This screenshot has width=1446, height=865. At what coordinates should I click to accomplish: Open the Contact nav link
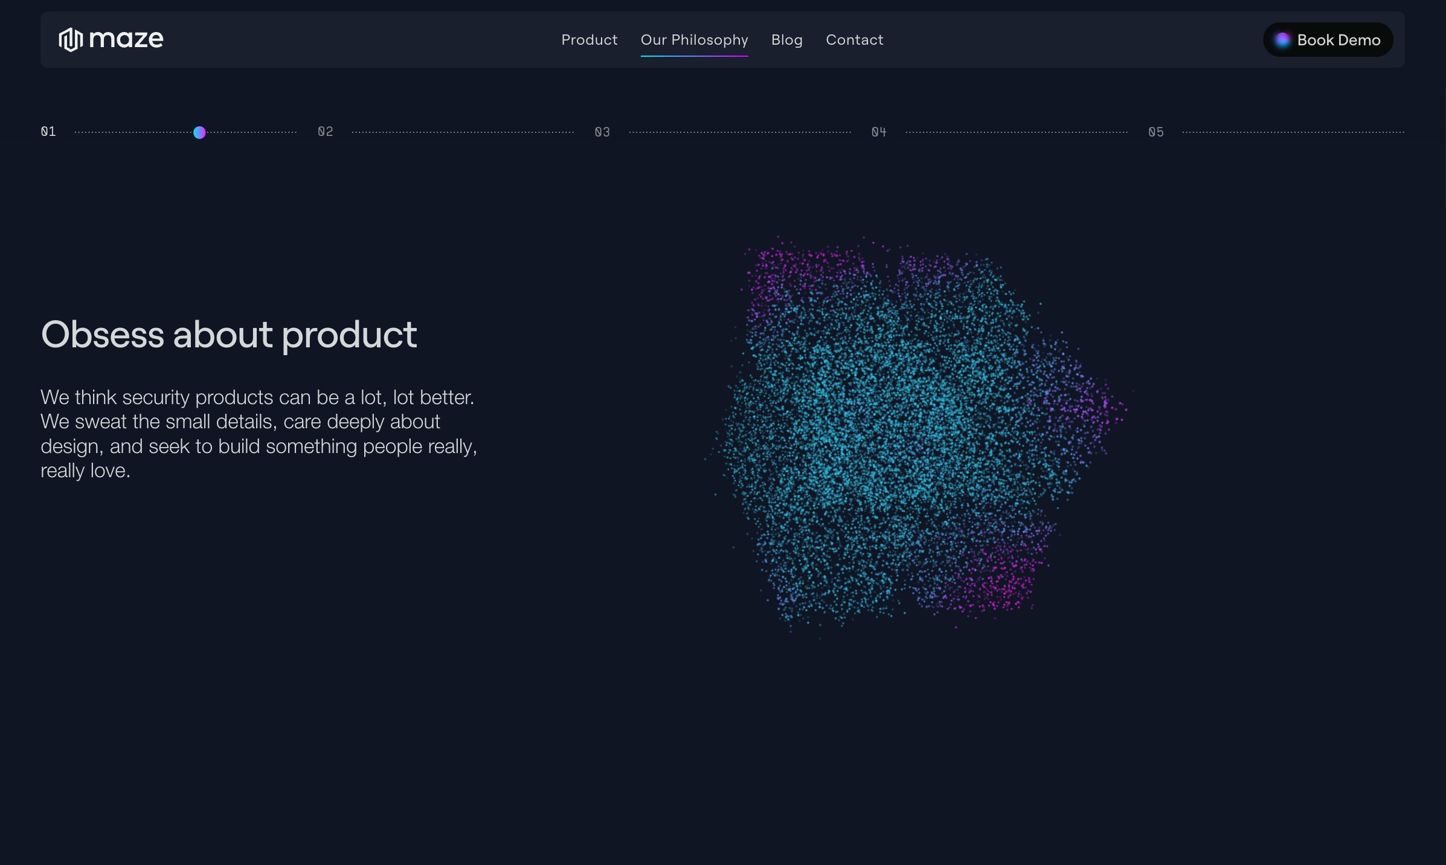pyautogui.click(x=854, y=40)
